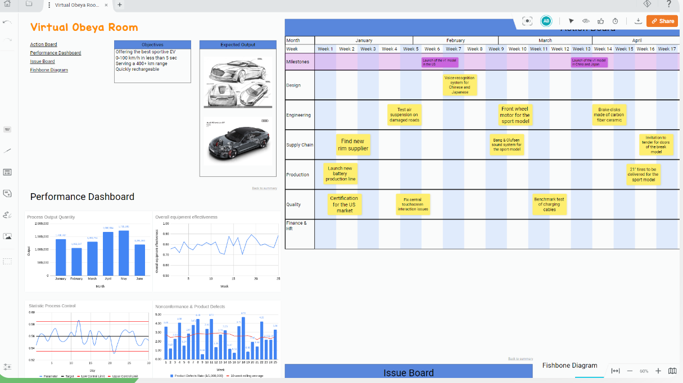The width and height of the screenshot is (683, 383).
Task: Toggle presentation focus mode icon
Action: point(527,21)
